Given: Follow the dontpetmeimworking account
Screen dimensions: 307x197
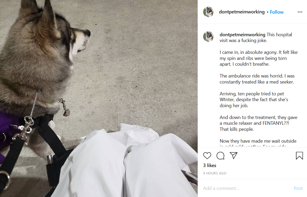Looking at the screenshot, I should 276,12.
